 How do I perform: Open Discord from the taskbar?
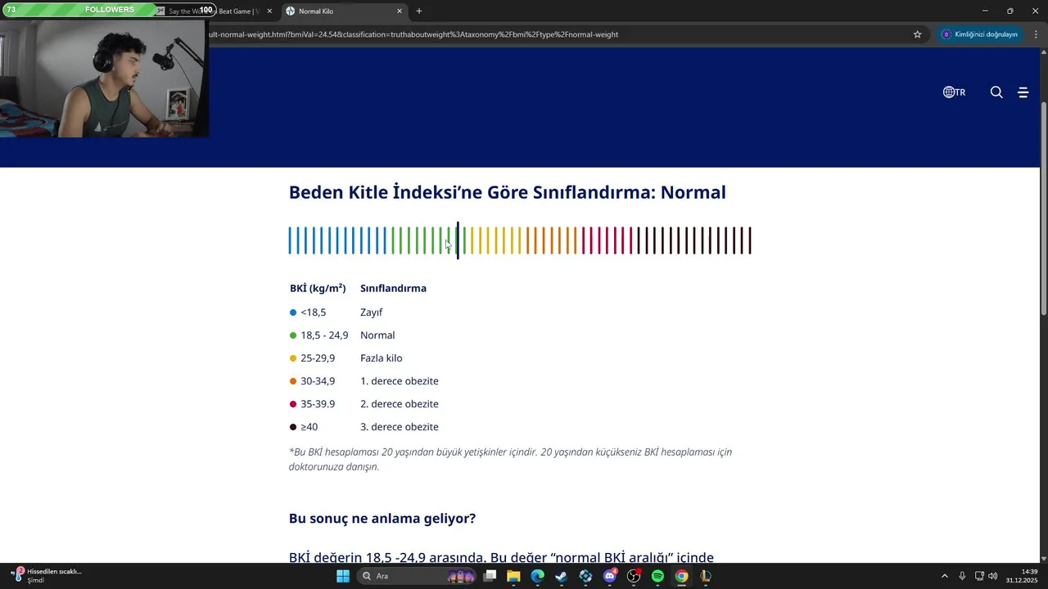610,576
